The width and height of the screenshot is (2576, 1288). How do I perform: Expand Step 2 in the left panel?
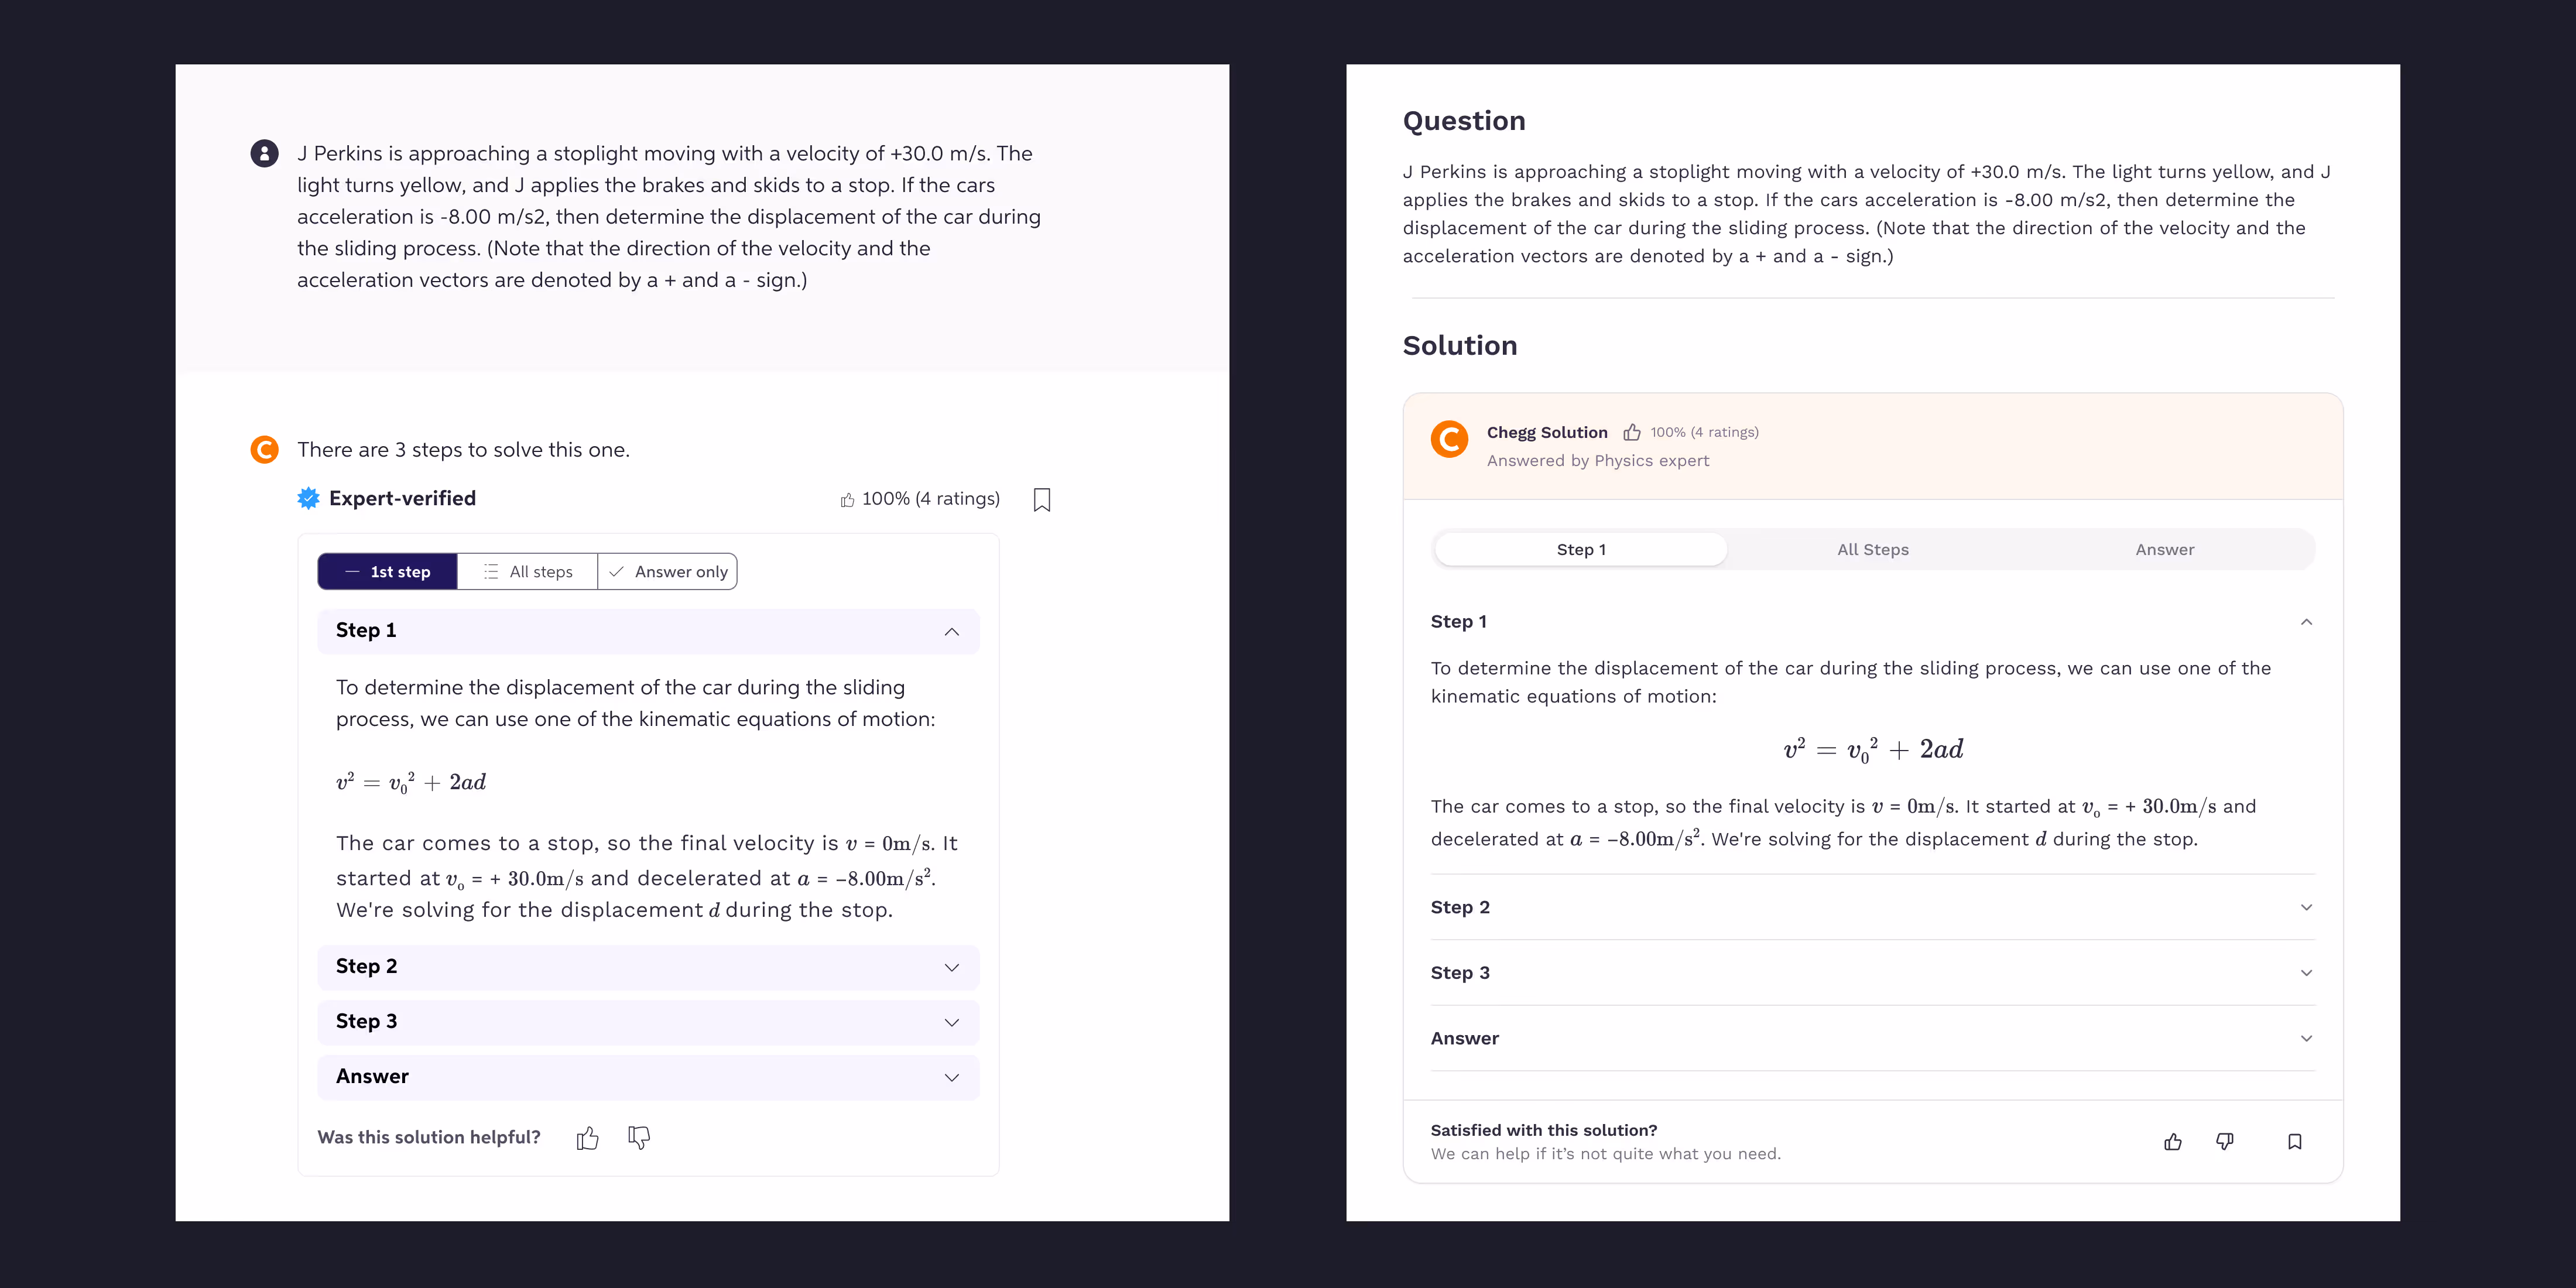(x=649, y=967)
